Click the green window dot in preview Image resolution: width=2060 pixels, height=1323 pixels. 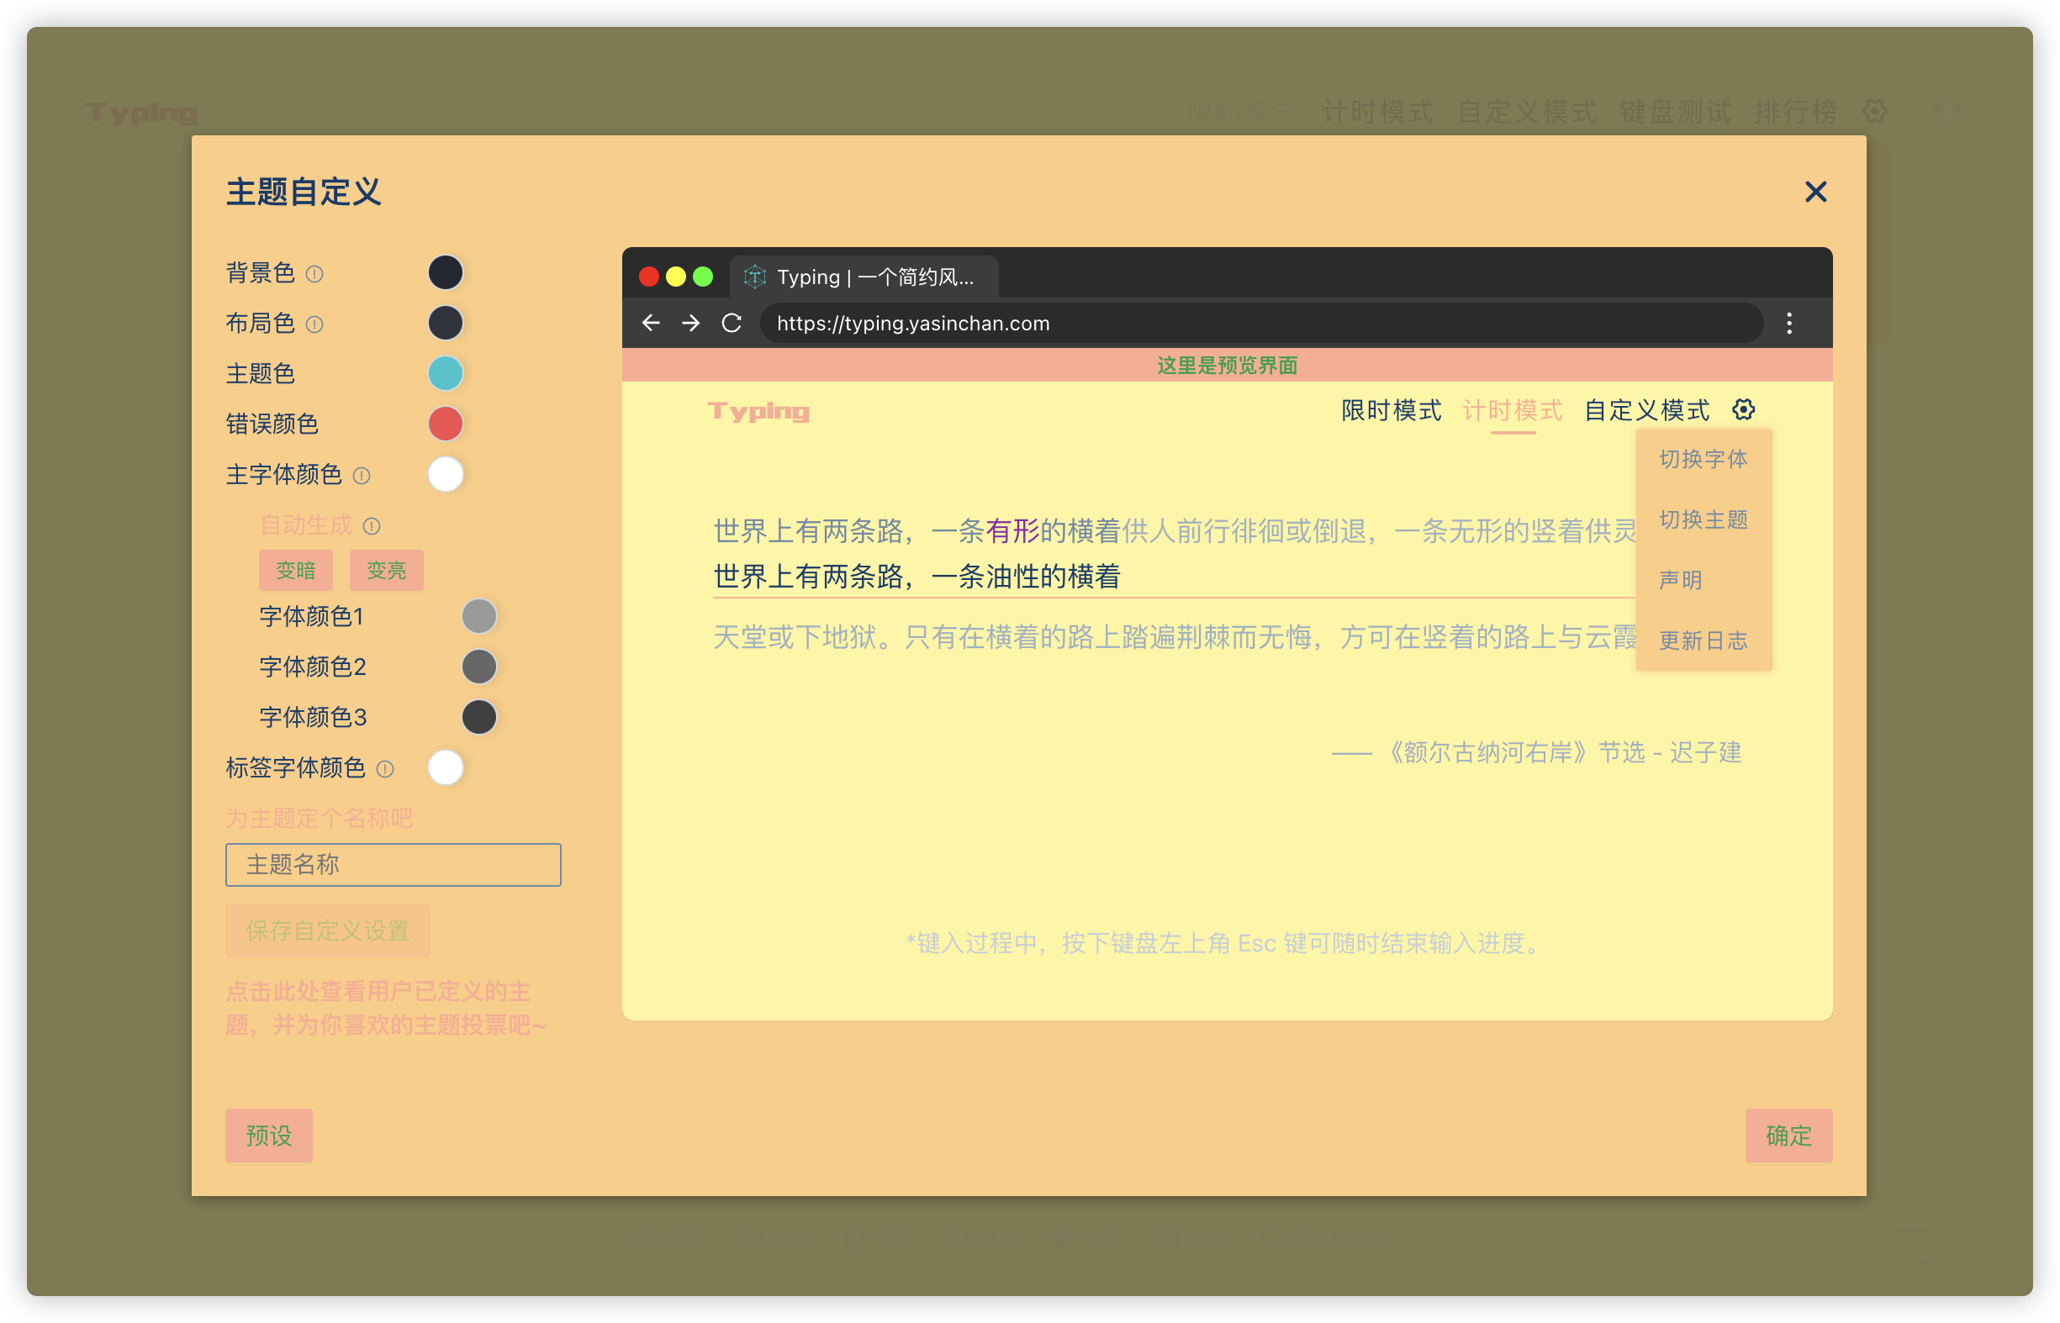click(x=703, y=277)
